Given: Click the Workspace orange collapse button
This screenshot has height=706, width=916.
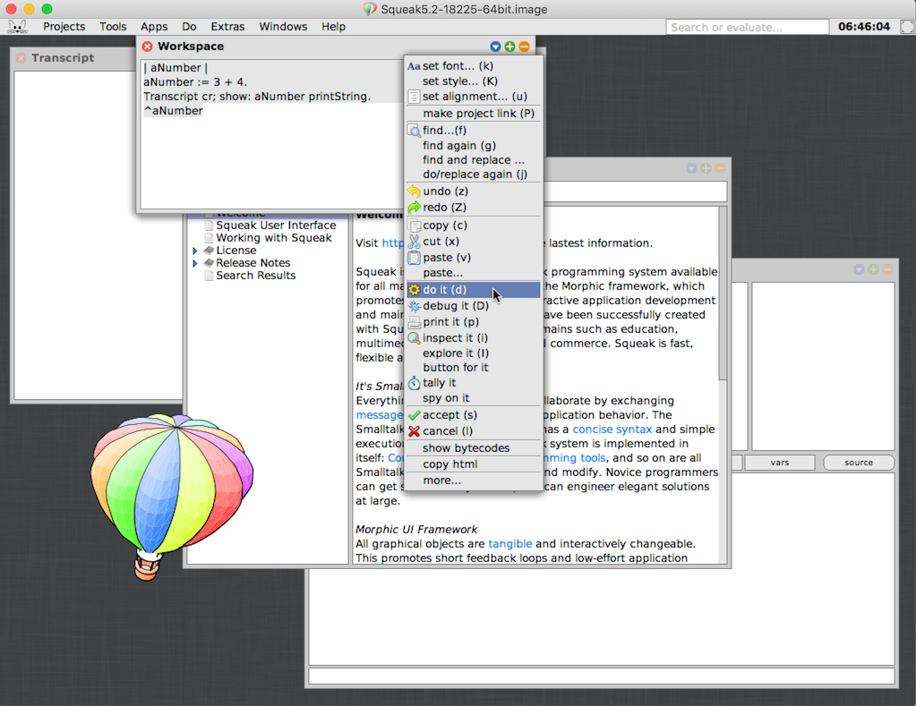Looking at the screenshot, I should (x=524, y=47).
